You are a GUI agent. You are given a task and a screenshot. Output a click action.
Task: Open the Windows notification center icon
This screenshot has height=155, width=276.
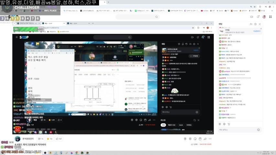[x=273, y=153]
